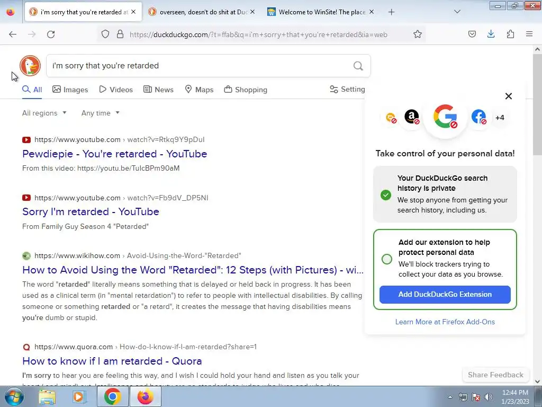Switch to the 'overseen, doesn't do shit' browser tab
Screen dimensions: 542x407
[201, 12]
